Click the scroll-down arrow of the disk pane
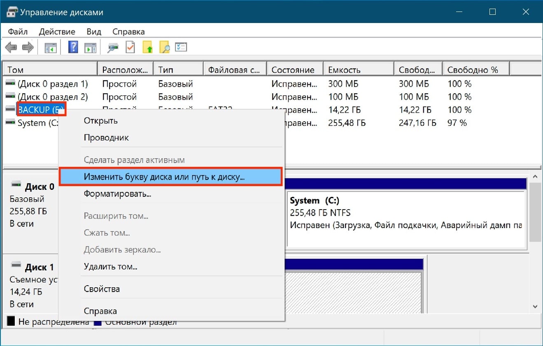 point(536,306)
